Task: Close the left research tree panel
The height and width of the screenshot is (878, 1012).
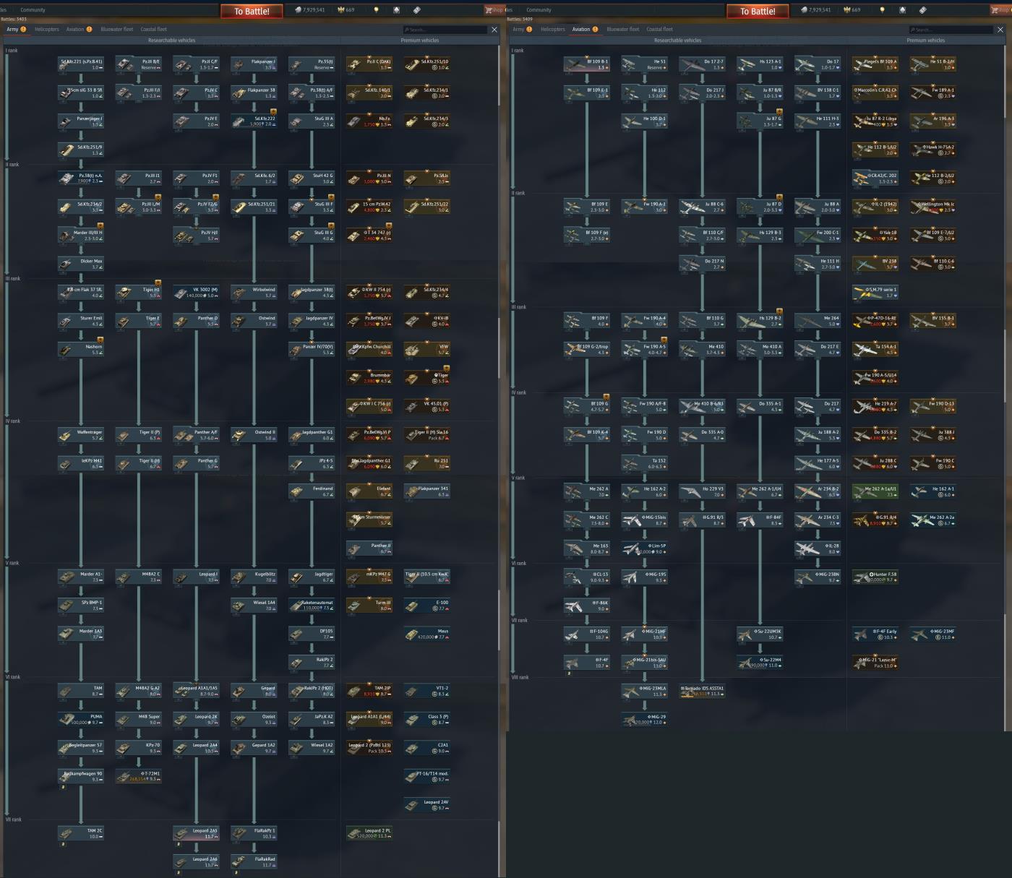Action: (494, 30)
